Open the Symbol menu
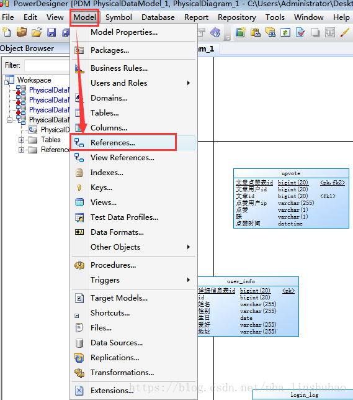353x400 pixels. 118,17
